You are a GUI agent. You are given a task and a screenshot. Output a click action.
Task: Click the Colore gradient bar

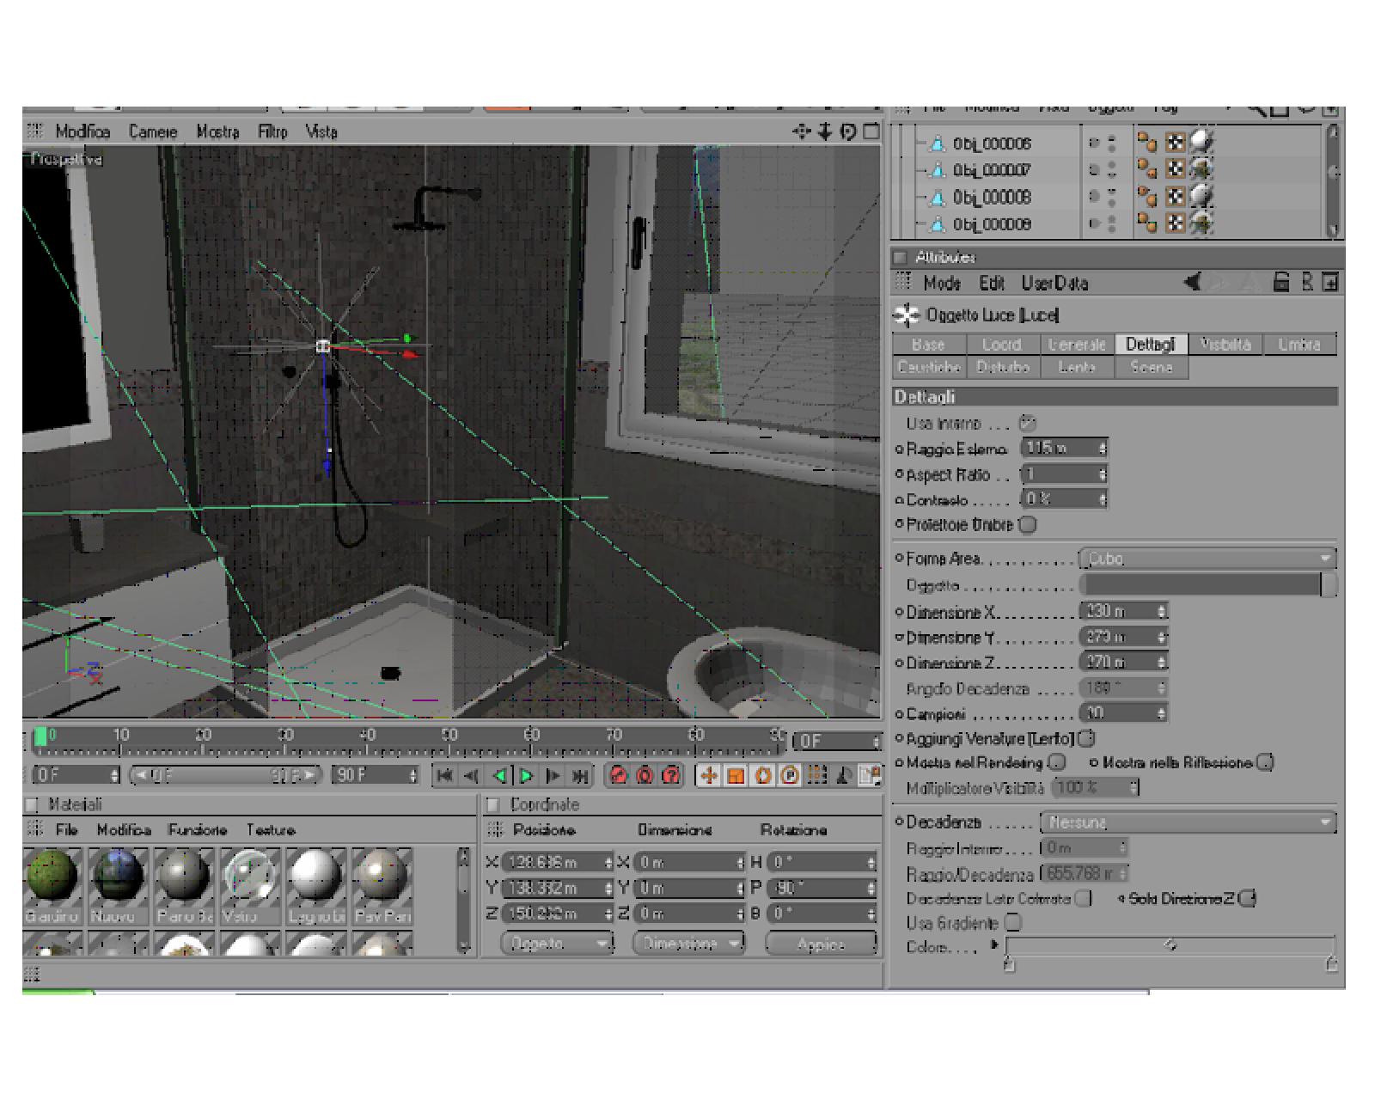1170,945
